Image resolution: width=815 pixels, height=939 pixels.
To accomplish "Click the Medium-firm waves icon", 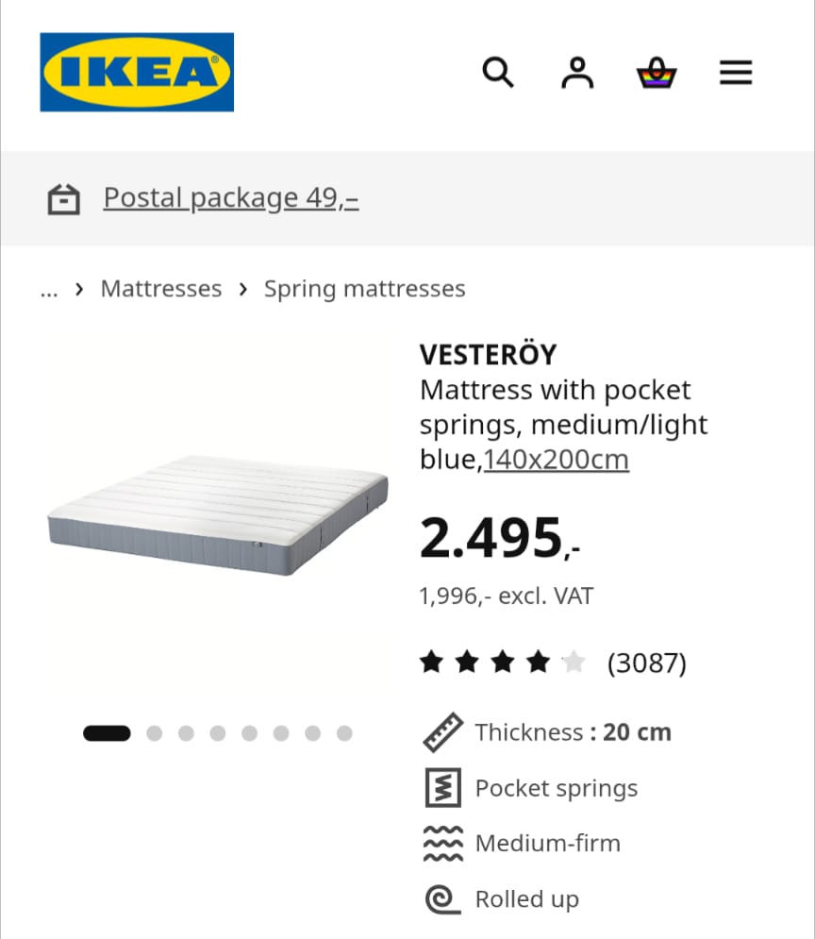I will pyautogui.click(x=442, y=843).
